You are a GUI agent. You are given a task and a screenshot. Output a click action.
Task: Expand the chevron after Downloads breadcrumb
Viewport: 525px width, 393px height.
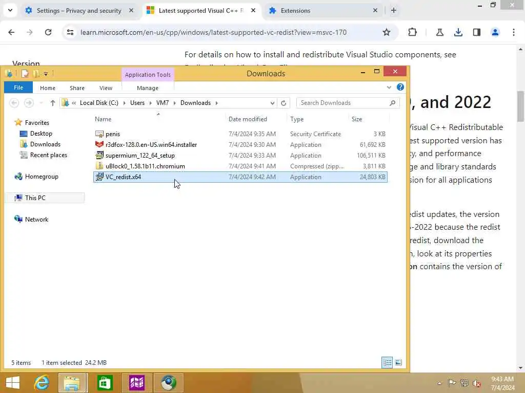[x=217, y=103]
